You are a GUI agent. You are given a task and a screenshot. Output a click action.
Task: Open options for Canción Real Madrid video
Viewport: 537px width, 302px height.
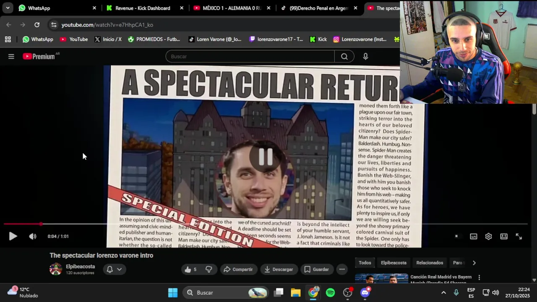[x=479, y=277]
